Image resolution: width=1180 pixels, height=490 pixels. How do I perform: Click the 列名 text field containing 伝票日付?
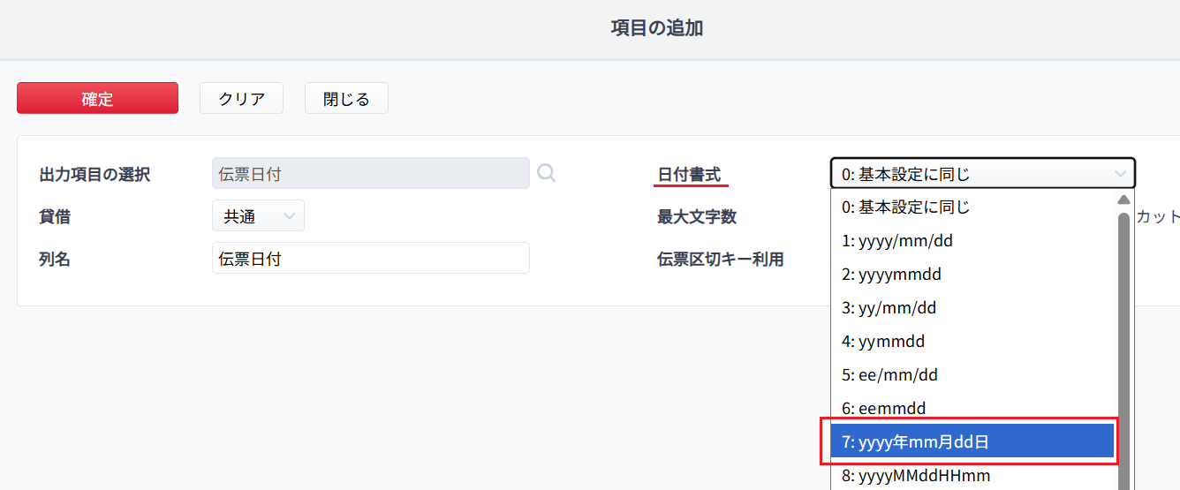click(371, 259)
